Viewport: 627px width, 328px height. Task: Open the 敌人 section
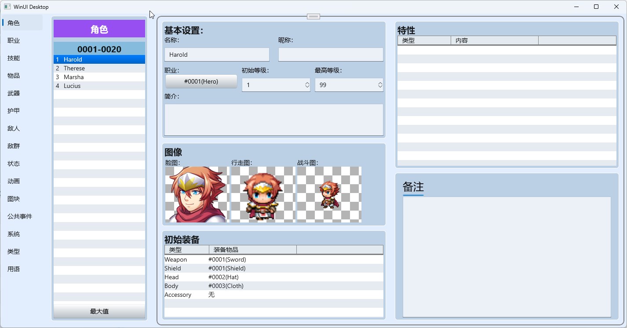click(22, 128)
